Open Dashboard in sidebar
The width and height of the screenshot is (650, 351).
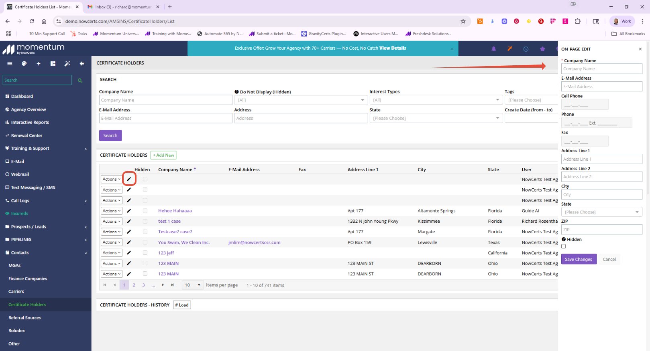pyautogui.click(x=22, y=96)
